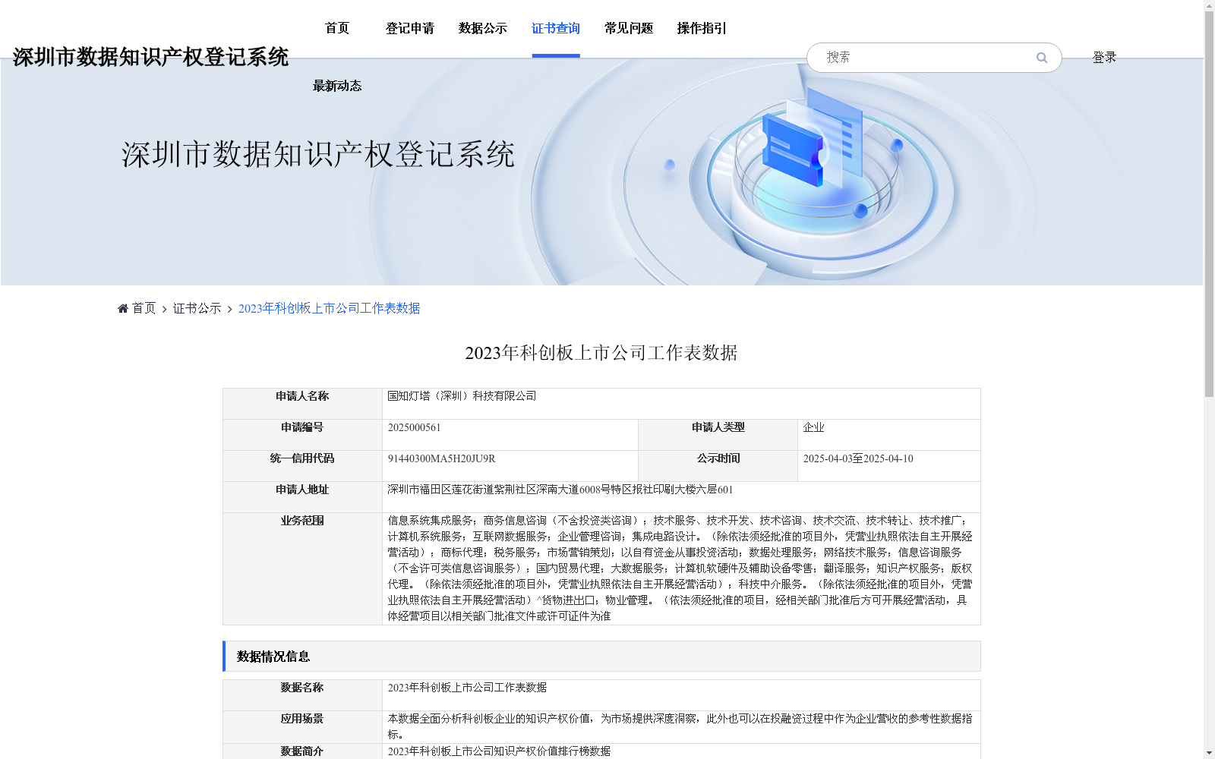The width and height of the screenshot is (1215, 759).
Task: Go to 首页 breadcrumb link
Action: point(144,308)
